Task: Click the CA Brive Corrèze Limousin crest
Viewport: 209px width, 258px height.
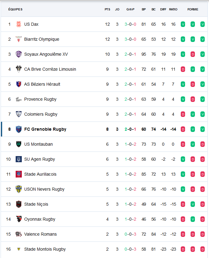Action: click(x=19, y=69)
